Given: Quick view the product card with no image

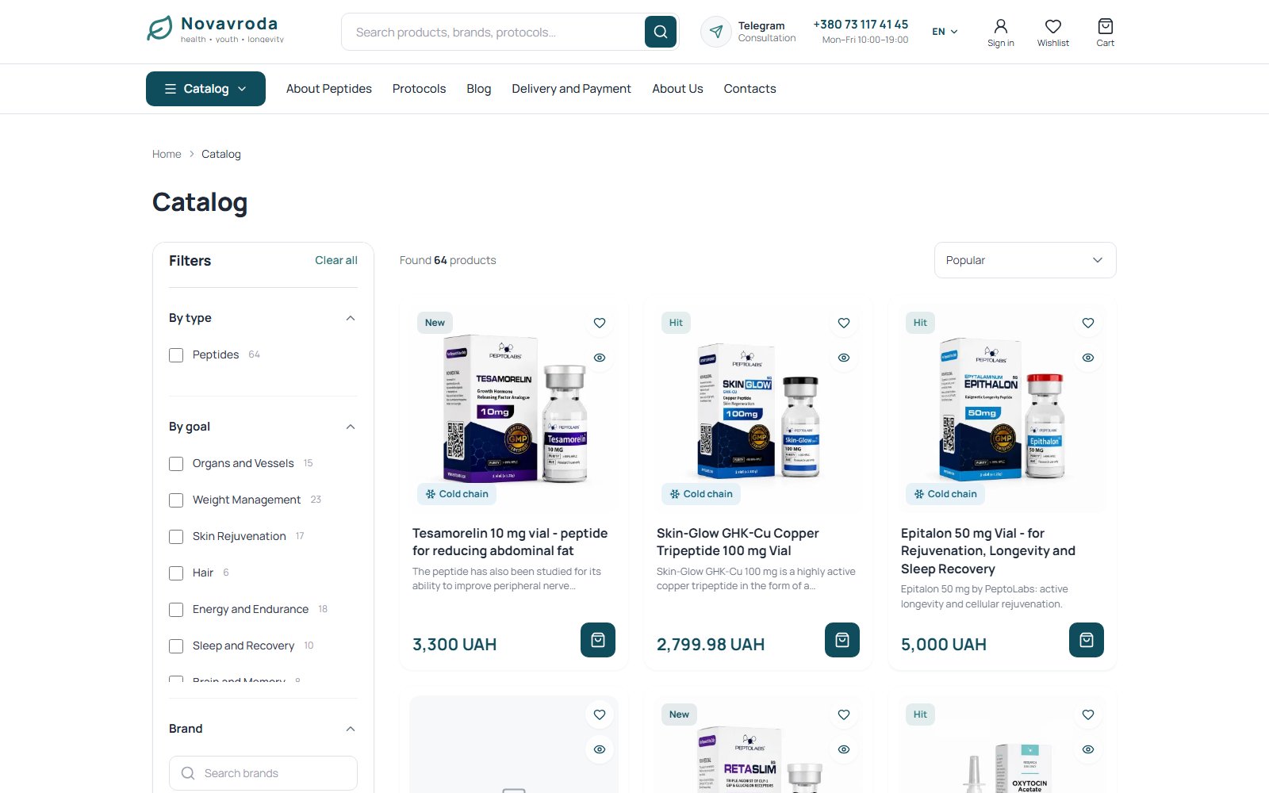Looking at the screenshot, I should (600, 749).
